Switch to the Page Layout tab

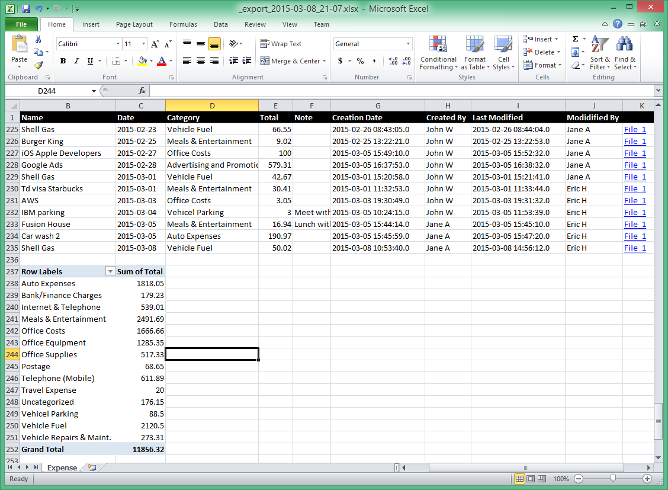point(134,24)
